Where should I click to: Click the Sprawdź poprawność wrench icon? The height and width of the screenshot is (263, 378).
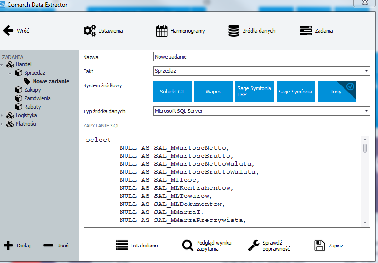point(253,246)
